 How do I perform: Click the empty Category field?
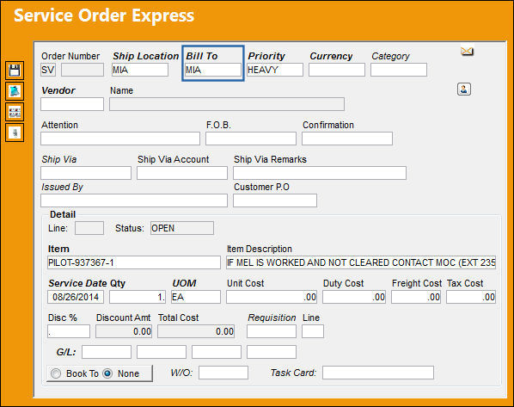[399, 70]
